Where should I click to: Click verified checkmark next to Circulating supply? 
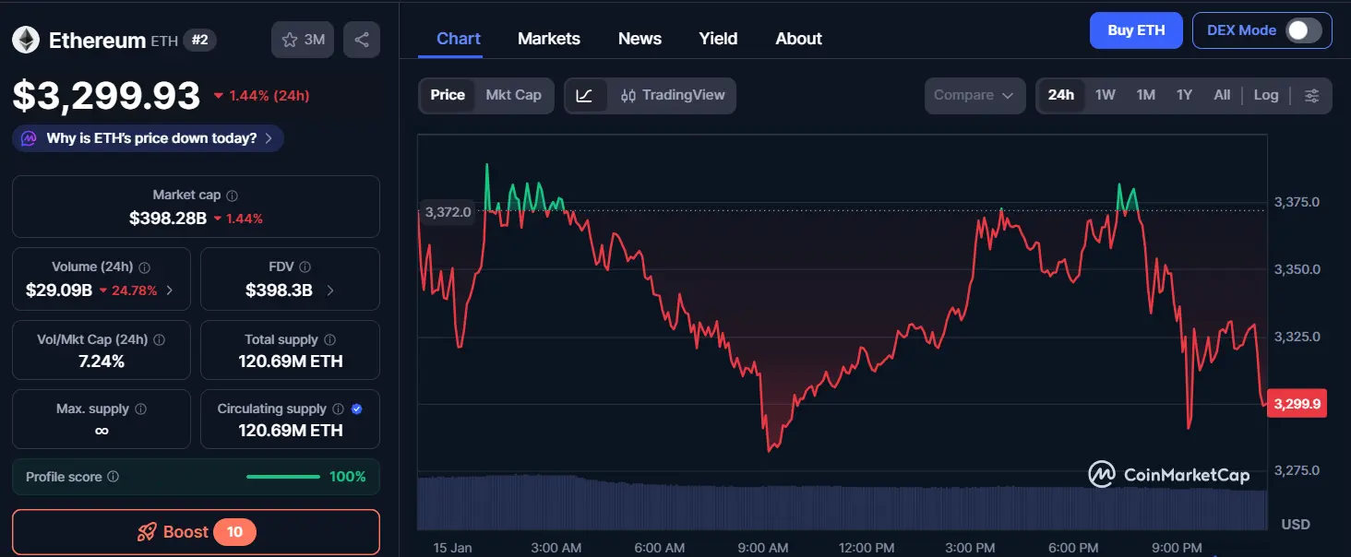coord(359,408)
